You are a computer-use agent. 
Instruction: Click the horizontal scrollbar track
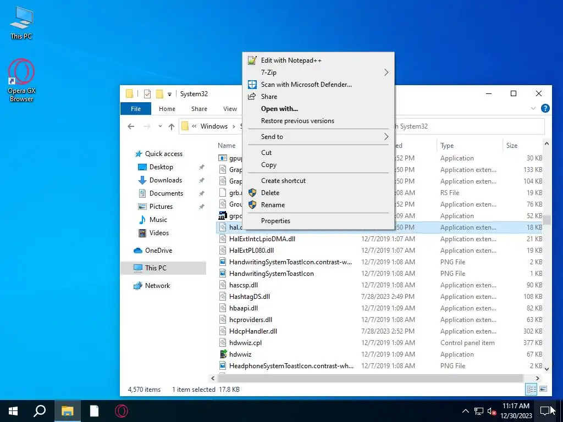click(371, 378)
